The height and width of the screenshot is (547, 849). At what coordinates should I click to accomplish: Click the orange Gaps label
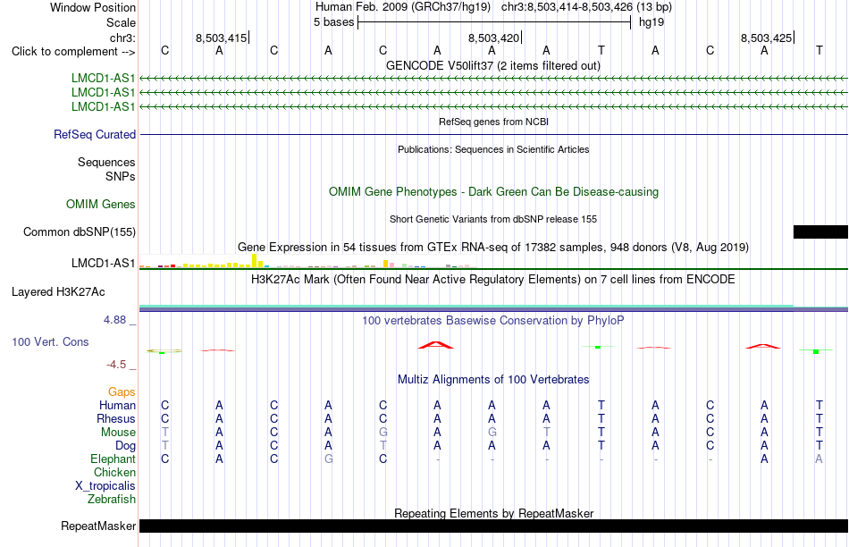[122, 391]
